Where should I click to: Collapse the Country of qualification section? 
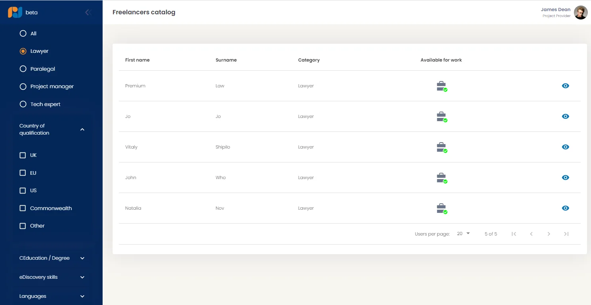point(82,129)
